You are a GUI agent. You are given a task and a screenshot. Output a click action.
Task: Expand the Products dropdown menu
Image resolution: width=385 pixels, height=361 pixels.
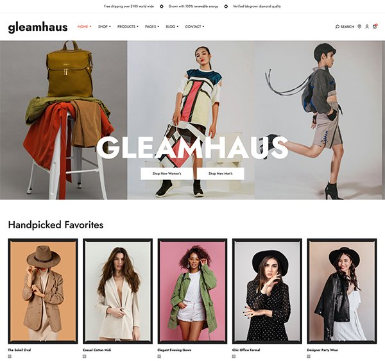click(x=128, y=26)
